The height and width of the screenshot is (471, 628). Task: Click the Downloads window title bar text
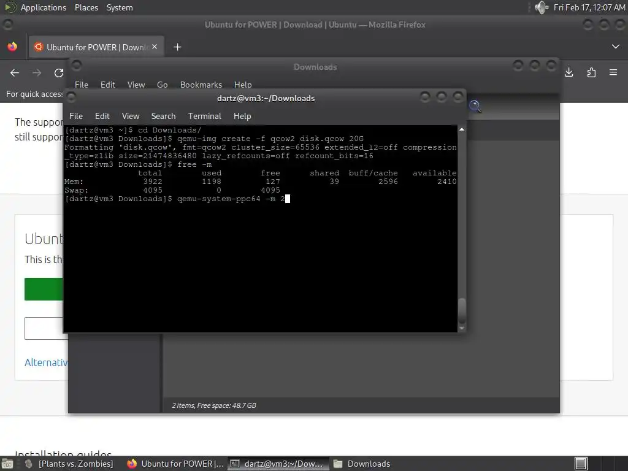tap(315, 67)
